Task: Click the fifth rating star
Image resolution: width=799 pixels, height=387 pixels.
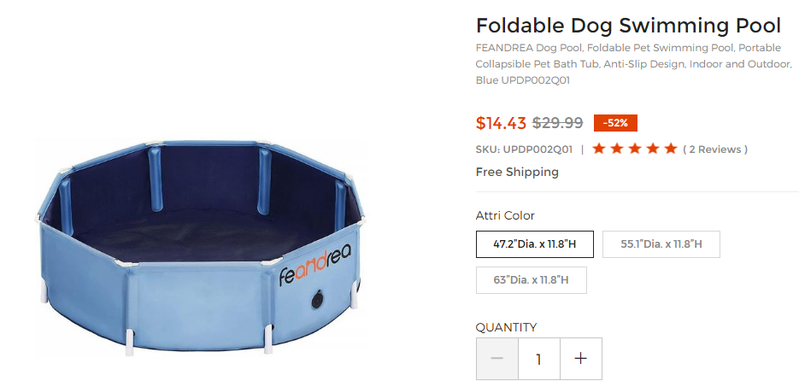Action: point(671,150)
